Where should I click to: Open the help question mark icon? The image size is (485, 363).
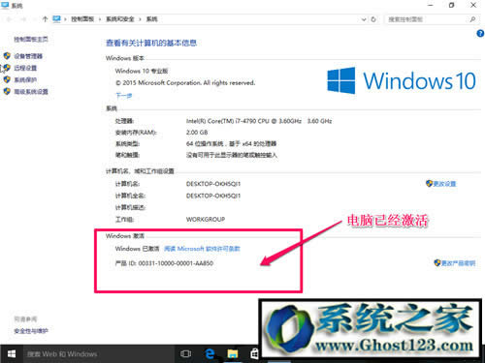click(x=480, y=33)
